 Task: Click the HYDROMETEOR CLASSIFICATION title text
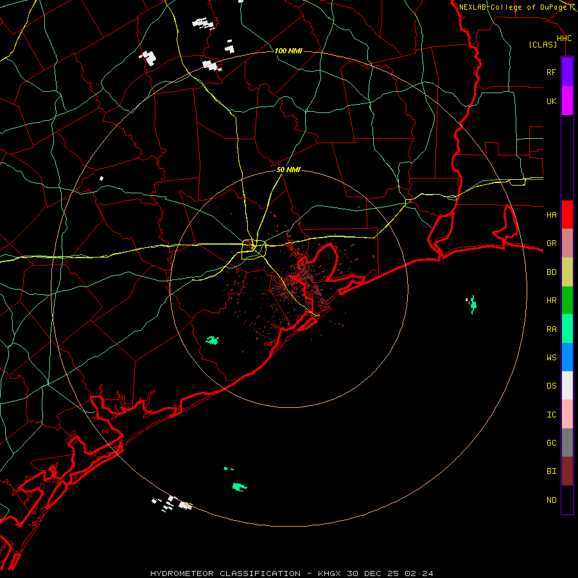click(x=225, y=574)
